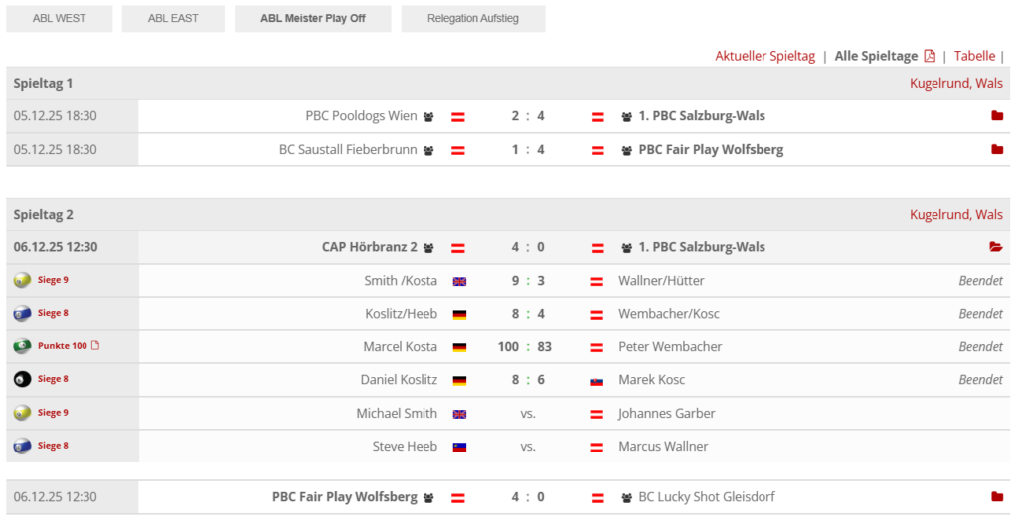Expand BC Saustall Fieberbrunn match folder
Screen dimensions: 1018x517
tap(996, 150)
